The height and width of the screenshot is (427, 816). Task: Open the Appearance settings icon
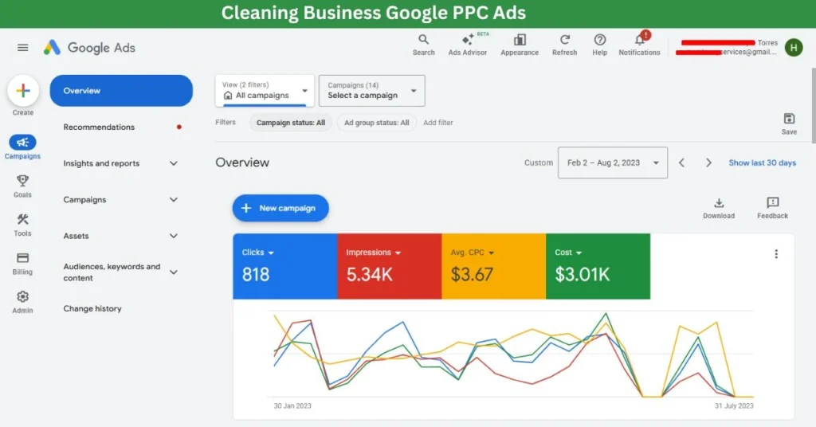(520, 45)
